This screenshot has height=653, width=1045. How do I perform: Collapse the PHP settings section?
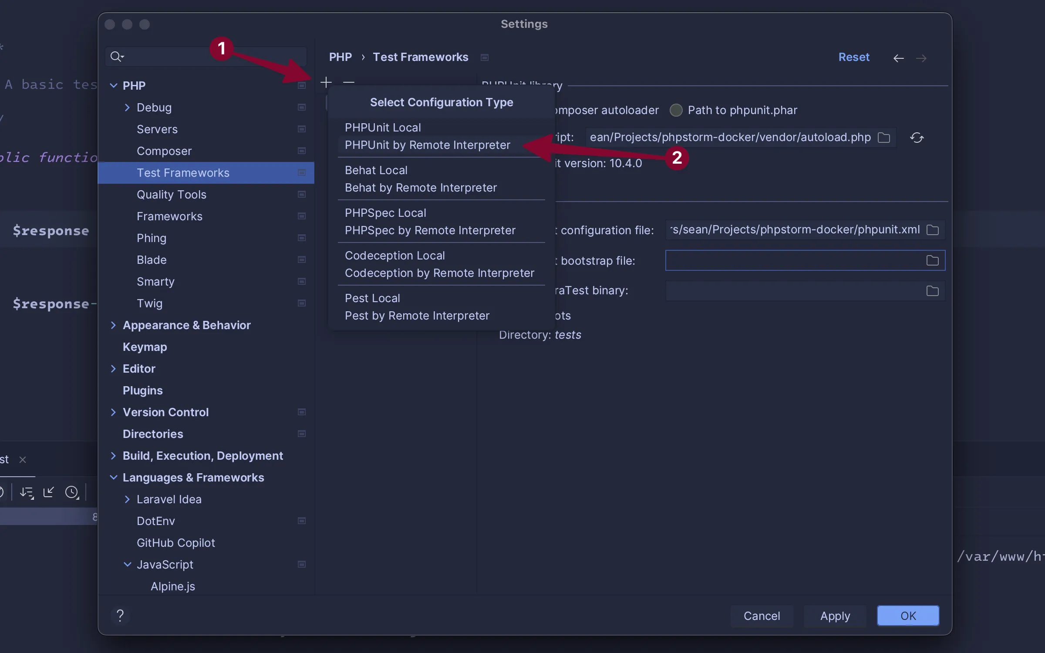113,85
